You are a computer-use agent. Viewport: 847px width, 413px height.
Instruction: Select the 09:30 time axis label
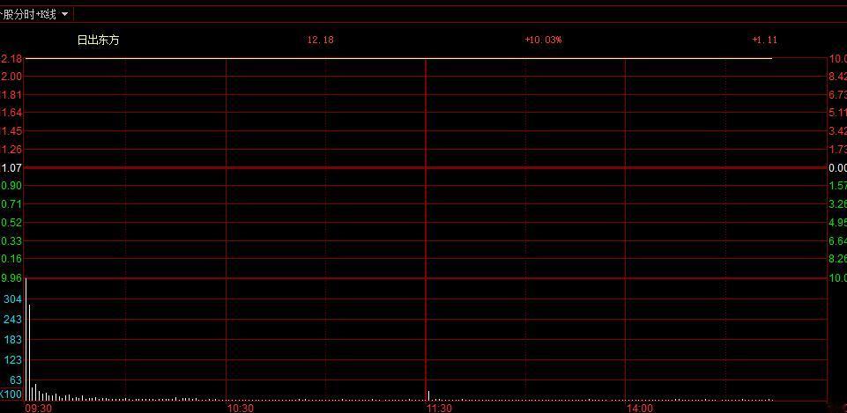(x=39, y=408)
